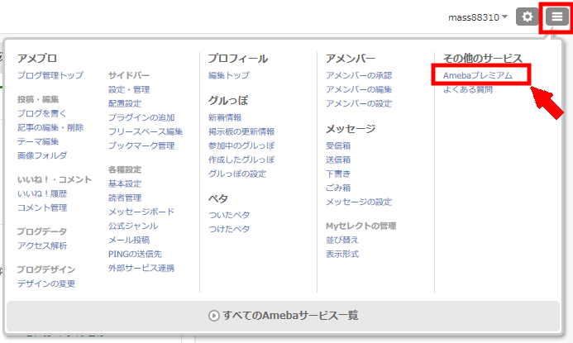Viewport: 573px width, 343px height.
Task: Open アメンバーの設定
Action: tap(359, 103)
